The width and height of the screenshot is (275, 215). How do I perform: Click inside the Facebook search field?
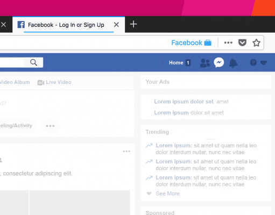pyautogui.click(x=12, y=62)
